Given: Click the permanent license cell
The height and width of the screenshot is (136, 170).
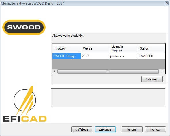Looking at the screenshot, I should [124, 56].
